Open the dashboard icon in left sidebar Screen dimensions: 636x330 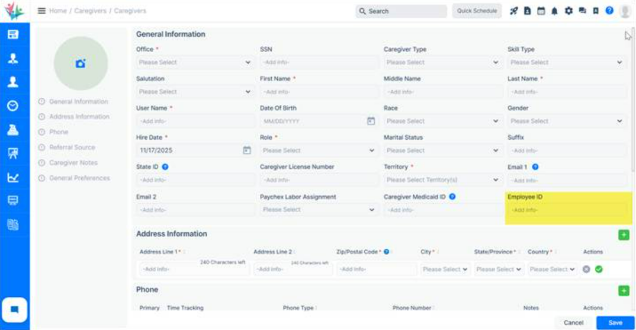[13, 34]
